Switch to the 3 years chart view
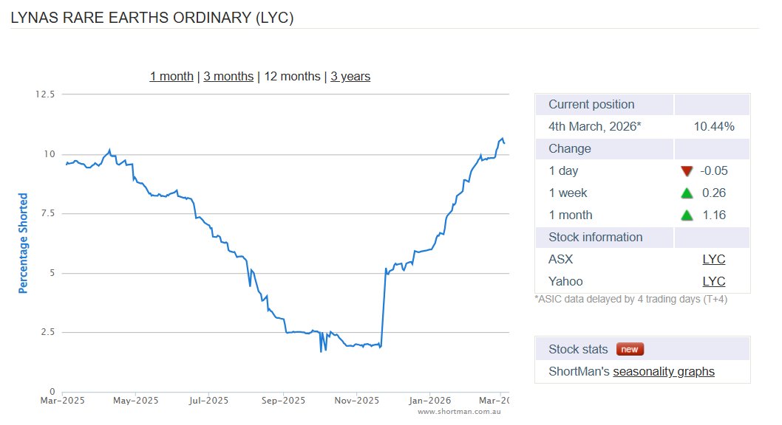 point(350,76)
